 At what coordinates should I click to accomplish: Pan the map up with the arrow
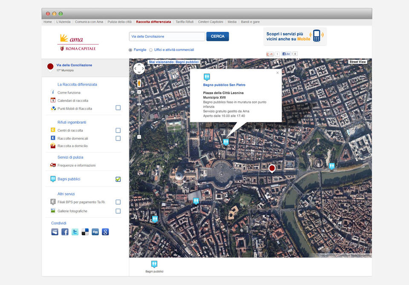click(x=139, y=65)
